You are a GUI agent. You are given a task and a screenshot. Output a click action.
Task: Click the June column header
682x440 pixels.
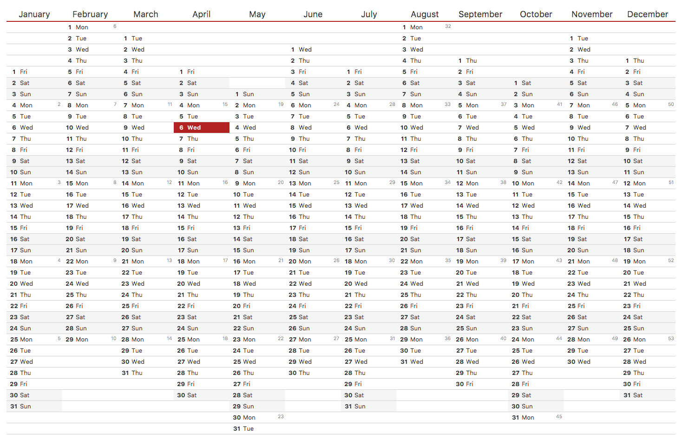pos(313,14)
